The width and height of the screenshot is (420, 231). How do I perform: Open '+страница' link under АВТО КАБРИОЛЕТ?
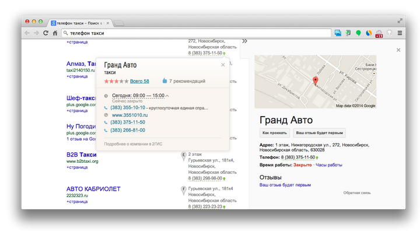(77, 201)
